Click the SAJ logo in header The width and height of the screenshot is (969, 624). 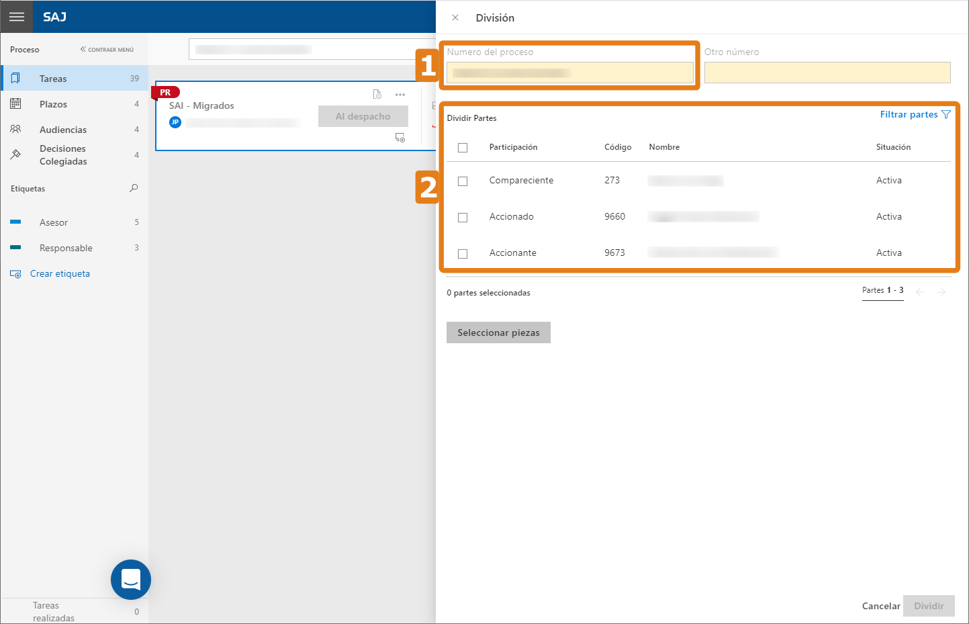click(54, 17)
